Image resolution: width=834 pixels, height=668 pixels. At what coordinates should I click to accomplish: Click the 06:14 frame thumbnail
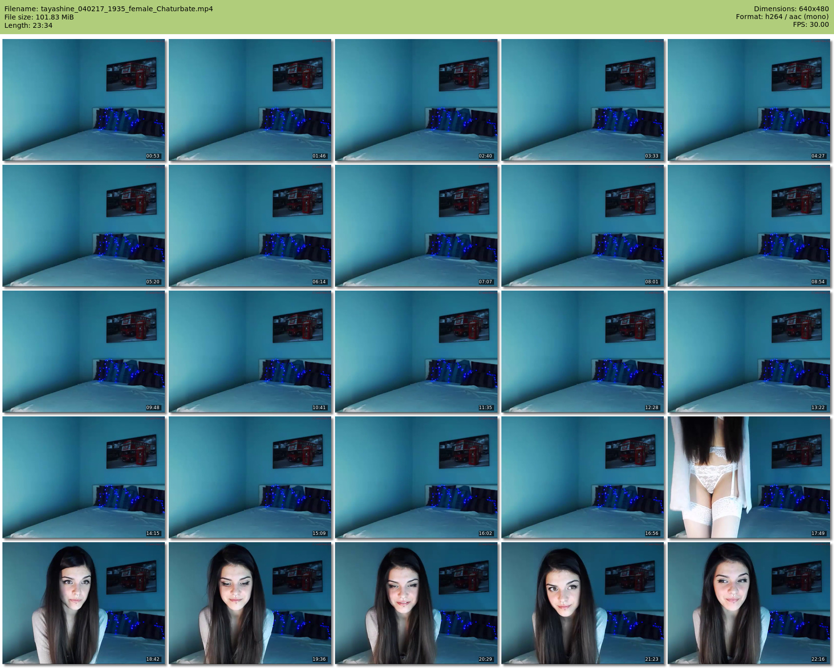click(250, 225)
